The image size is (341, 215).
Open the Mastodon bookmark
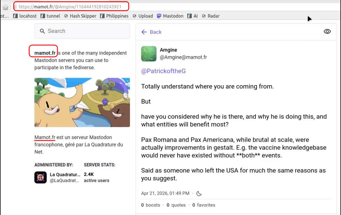[x=170, y=16]
